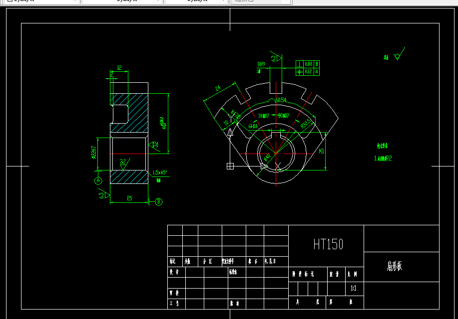The image size is (458, 319).
Task: Click the square datum target symbol left of hub
Action: coord(230,166)
